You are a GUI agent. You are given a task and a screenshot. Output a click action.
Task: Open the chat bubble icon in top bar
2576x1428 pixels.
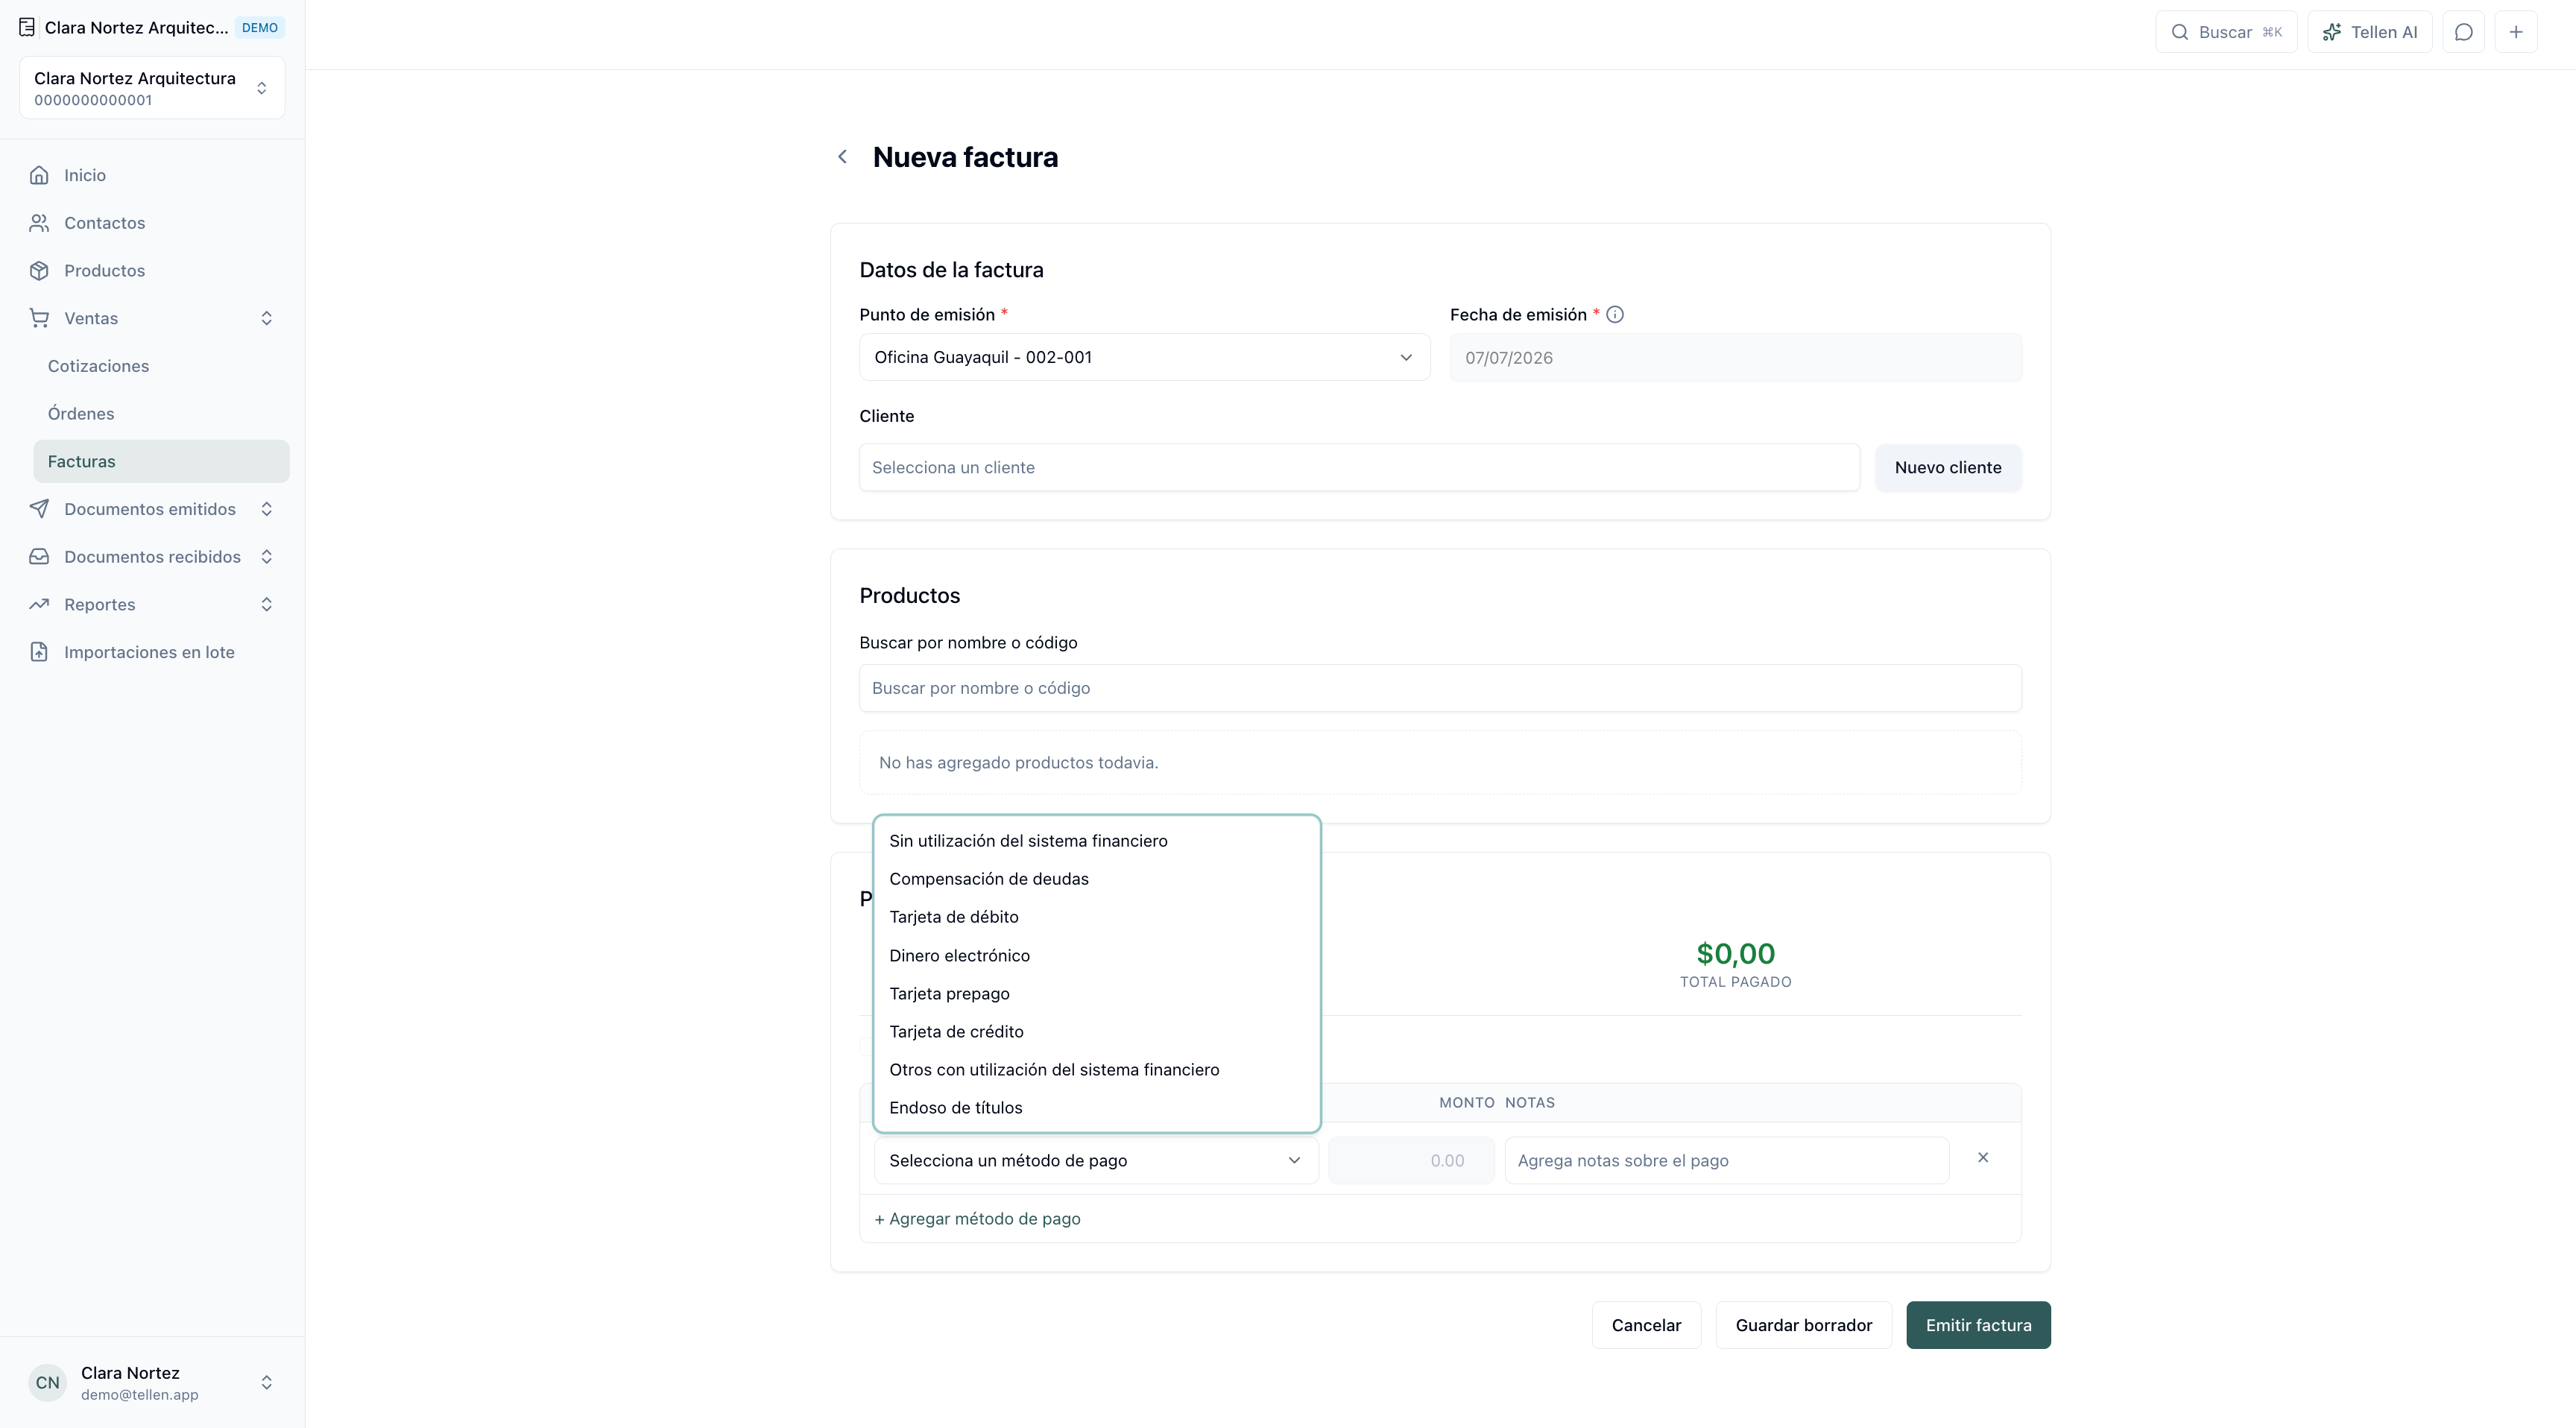pyautogui.click(x=2464, y=32)
